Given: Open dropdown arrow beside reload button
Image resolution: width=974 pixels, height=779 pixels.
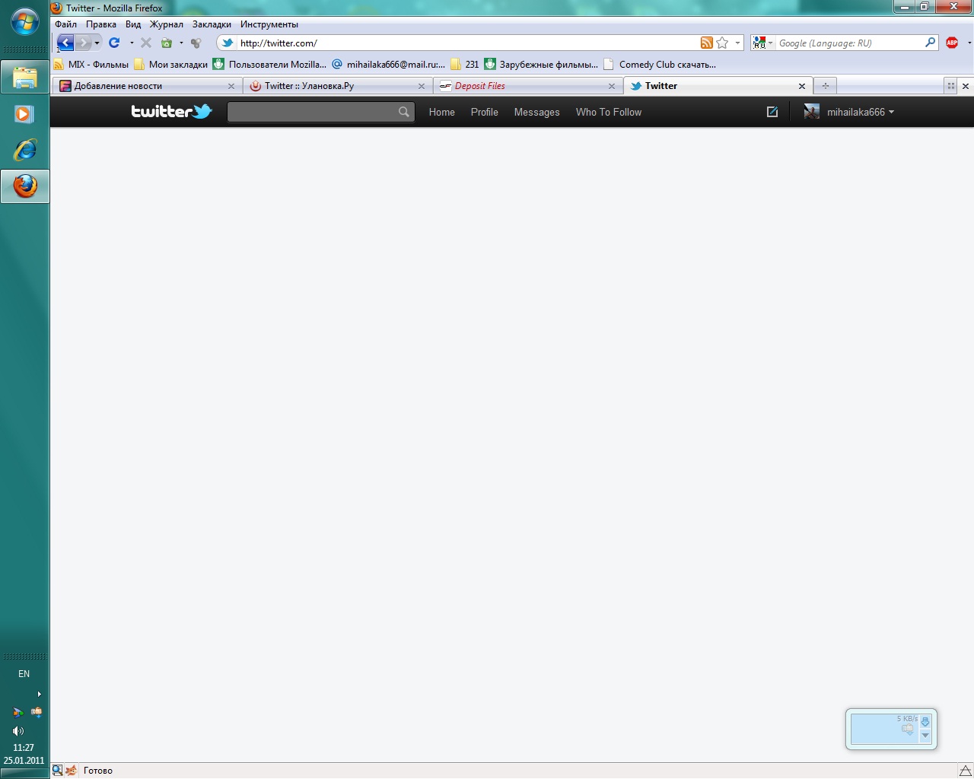Looking at the screenshot, I should pyautogui.click(x=132, y=43).
